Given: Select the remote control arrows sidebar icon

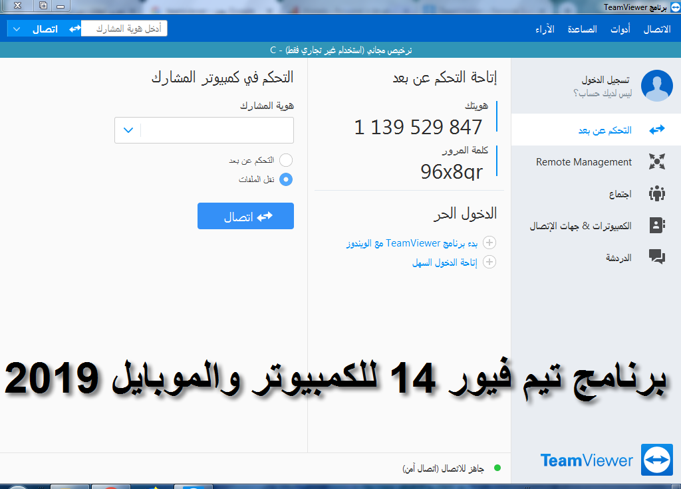Looking at the screenshot, I should 657,130.
